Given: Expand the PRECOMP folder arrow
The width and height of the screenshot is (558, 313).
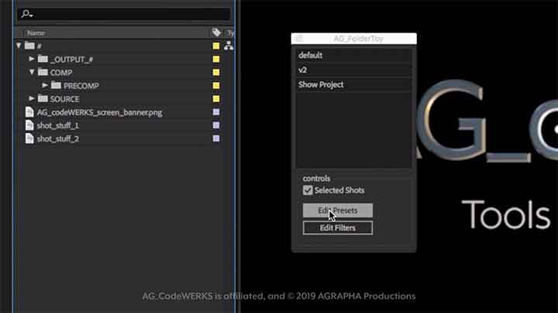Looking at the screenshot, I should tap(45, 86).
